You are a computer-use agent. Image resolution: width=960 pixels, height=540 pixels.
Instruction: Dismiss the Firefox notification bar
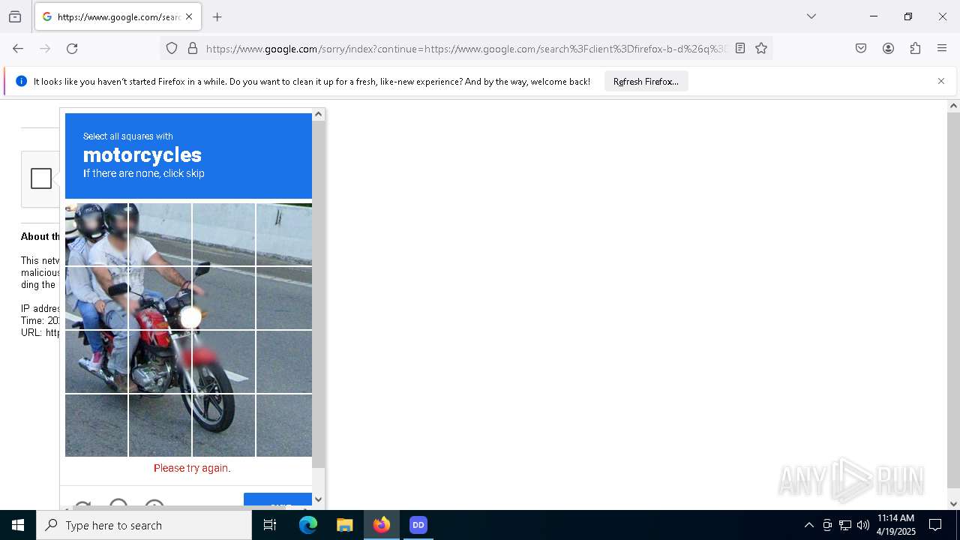[x=941, y=81]
